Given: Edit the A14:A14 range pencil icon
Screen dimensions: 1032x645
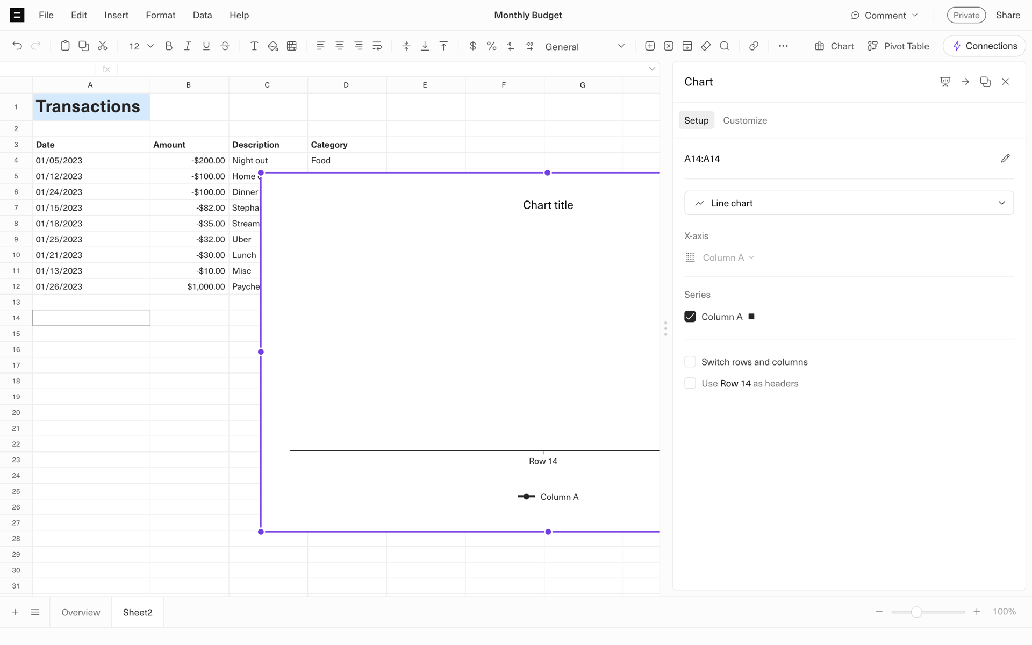Looking at the screenshot, I should point(1006,159).
